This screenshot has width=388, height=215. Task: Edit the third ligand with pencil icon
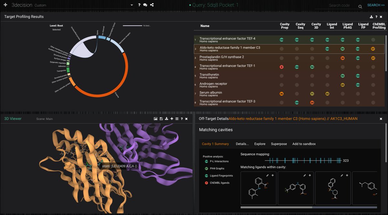coord(342,175)
